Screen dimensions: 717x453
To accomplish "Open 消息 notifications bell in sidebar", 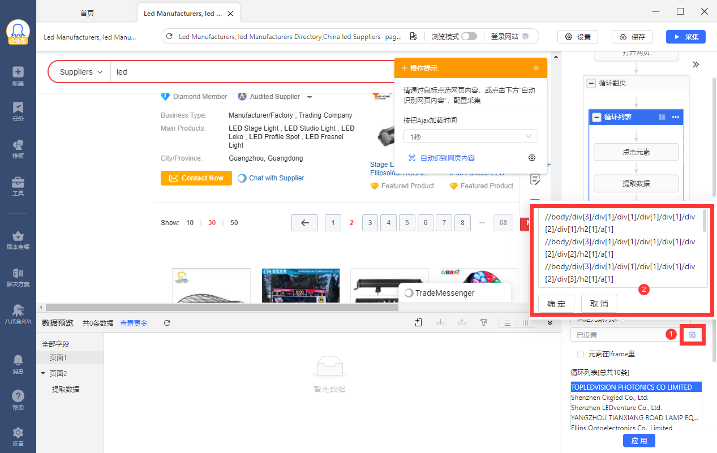I will click(x=18, y=364).
